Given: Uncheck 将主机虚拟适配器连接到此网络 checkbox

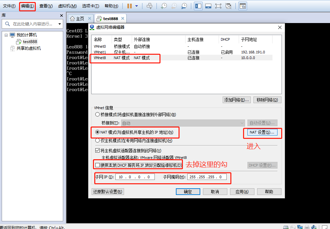Looking at the screenshot, I should 97,151.
